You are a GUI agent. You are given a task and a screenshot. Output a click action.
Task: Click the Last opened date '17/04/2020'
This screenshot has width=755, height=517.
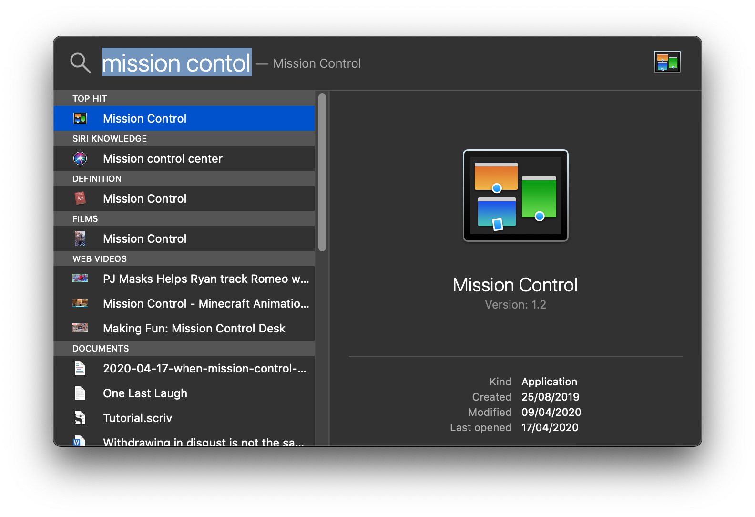click(550, 427)
